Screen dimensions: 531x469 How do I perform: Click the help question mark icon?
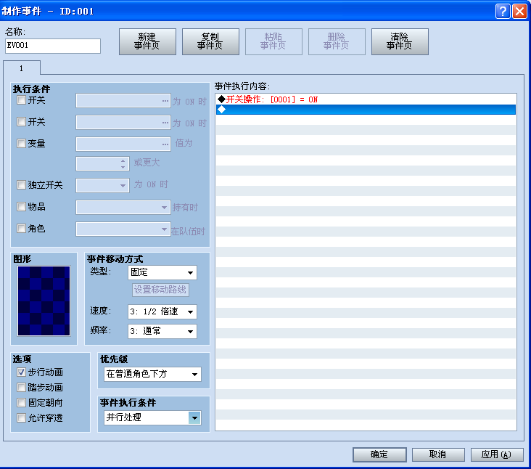(x=503, y=11)
